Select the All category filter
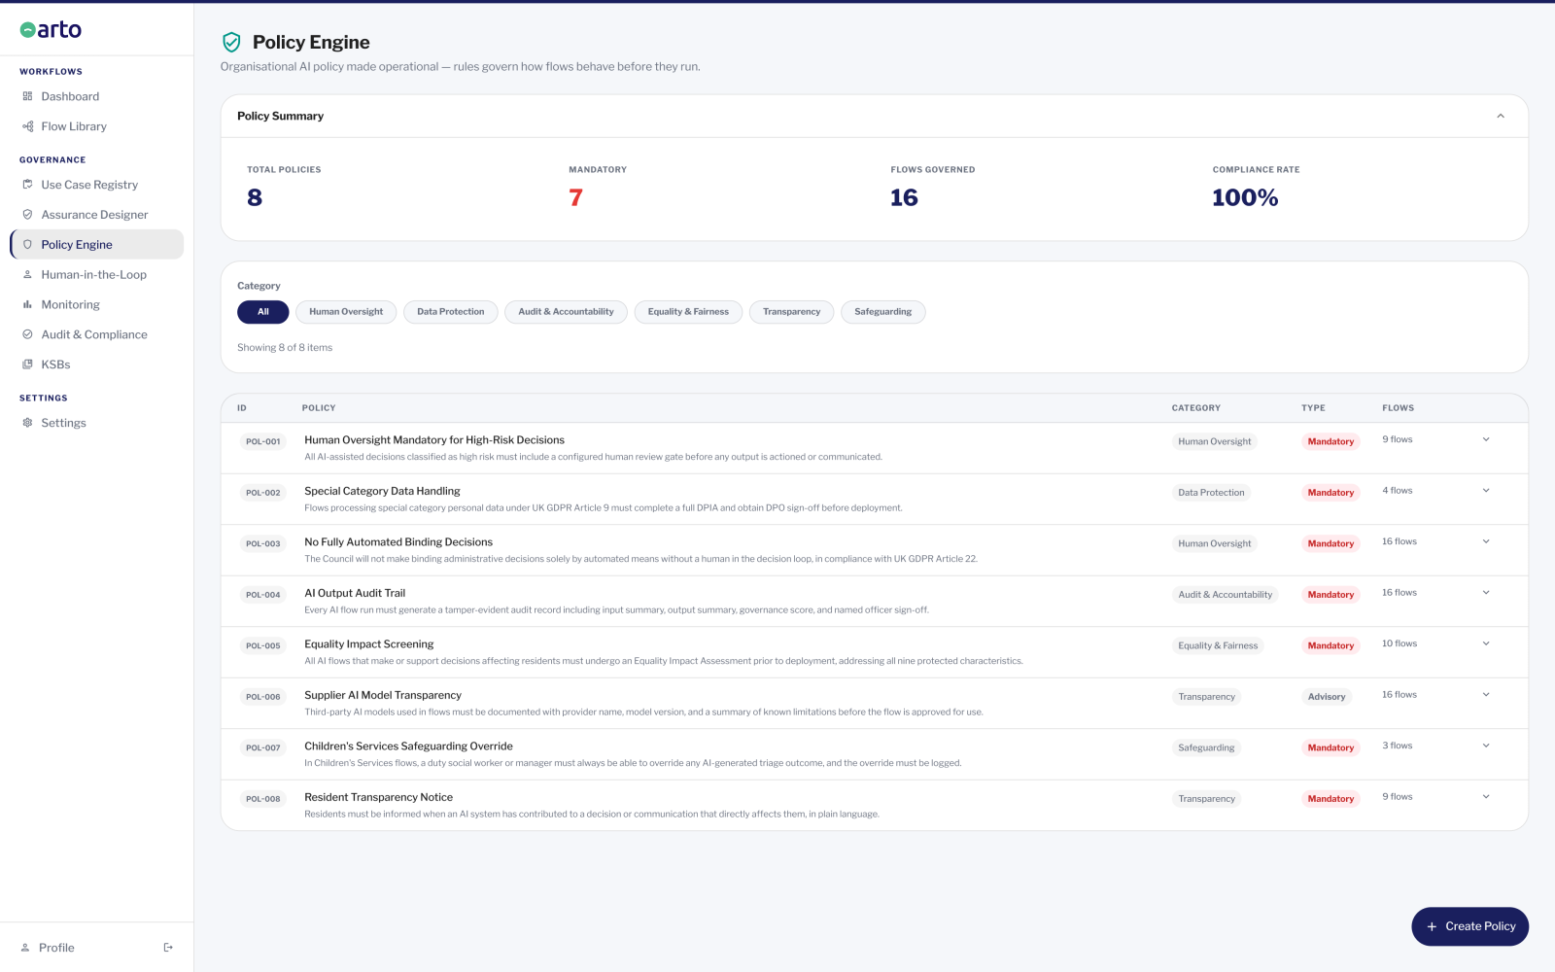The height and width of the screenshot is (972, 1555). (262, 312)
